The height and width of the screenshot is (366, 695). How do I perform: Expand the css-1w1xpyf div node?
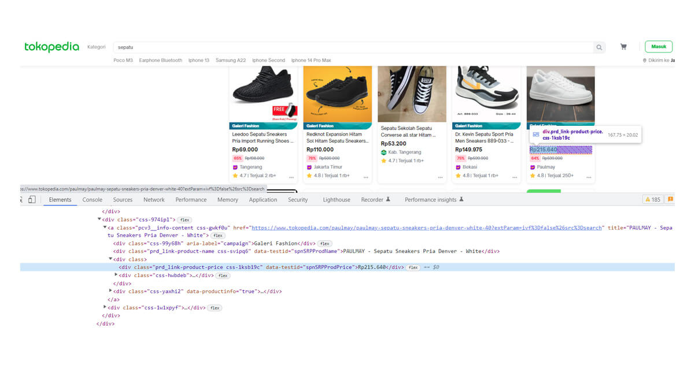coord(105,307)
